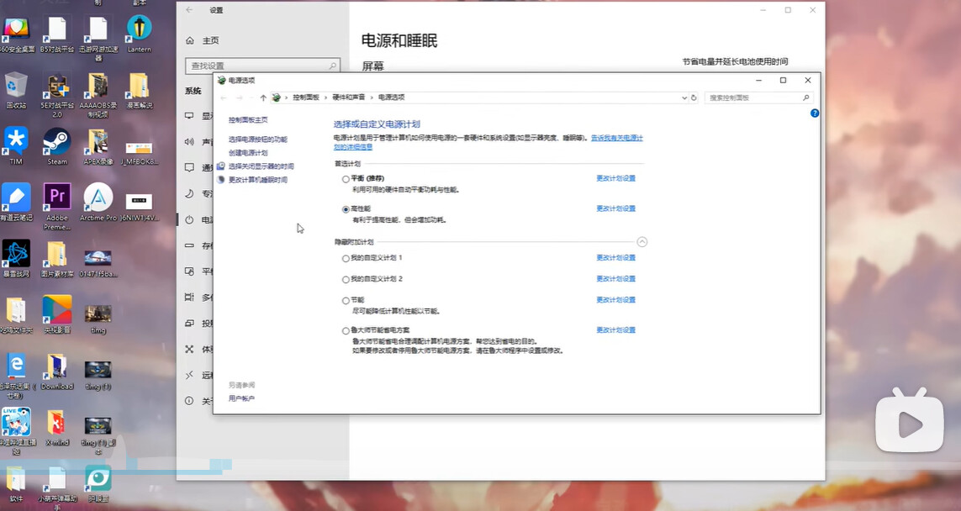Open the address bar history dropdown arrow
The image size is (961, 511).
point(684,97)
